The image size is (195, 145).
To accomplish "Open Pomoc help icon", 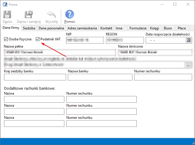I will pos(70,15).
